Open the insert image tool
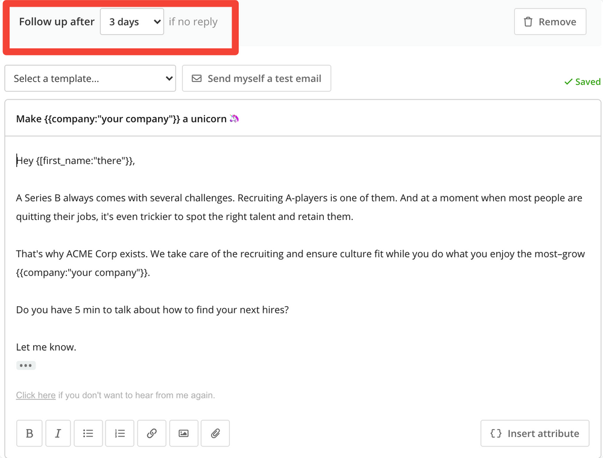The image size is (603, 458). (x=183, y=433)
